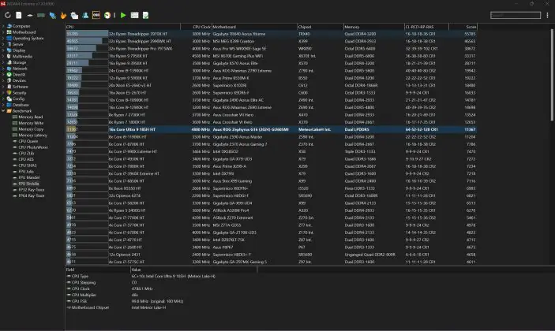Open the FP64 Ray-Trace benchmark
The width and height of the screenshot is (555, 331).
32,195
